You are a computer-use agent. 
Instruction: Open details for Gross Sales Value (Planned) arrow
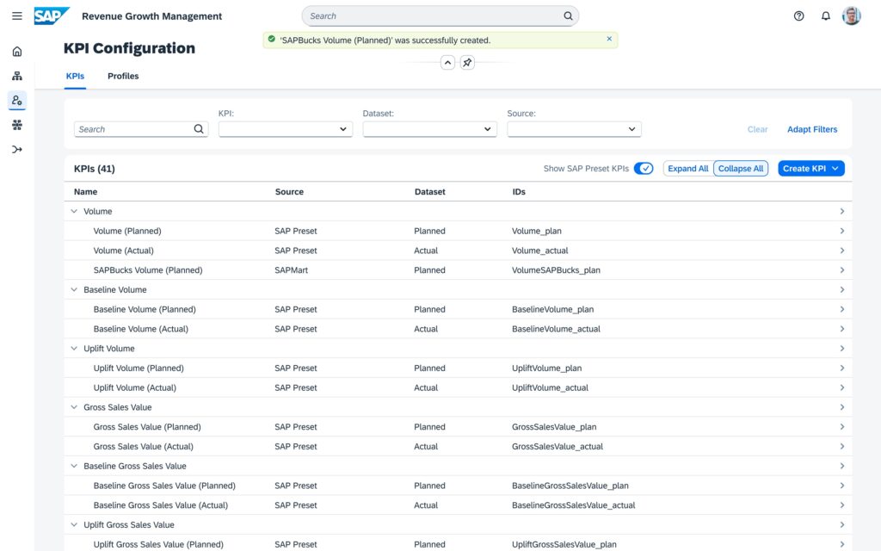tap(841, 427)
